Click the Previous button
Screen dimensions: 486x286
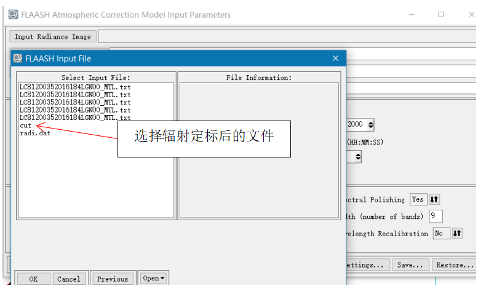[x=113, y=279]
